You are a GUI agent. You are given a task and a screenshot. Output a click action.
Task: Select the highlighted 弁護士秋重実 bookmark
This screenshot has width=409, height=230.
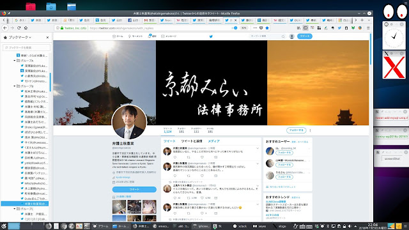point(25,204)
